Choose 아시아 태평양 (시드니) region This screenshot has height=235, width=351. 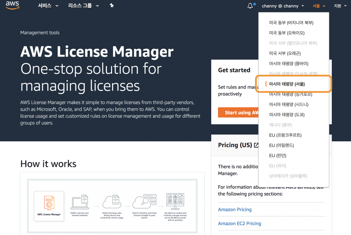coord(289,104)
